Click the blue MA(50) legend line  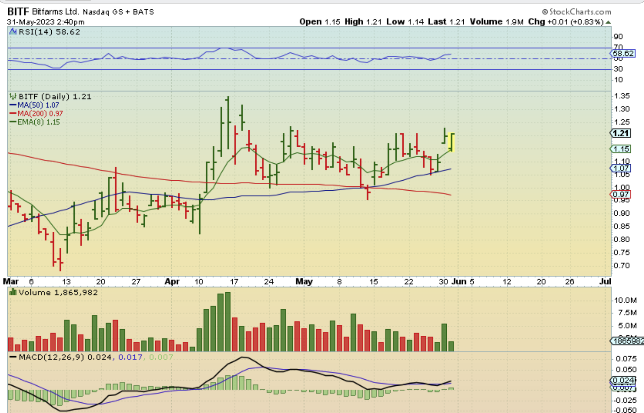[13, 105]
